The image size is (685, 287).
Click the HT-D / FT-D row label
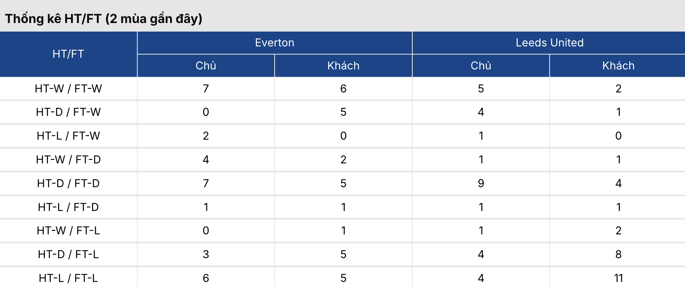68,183
